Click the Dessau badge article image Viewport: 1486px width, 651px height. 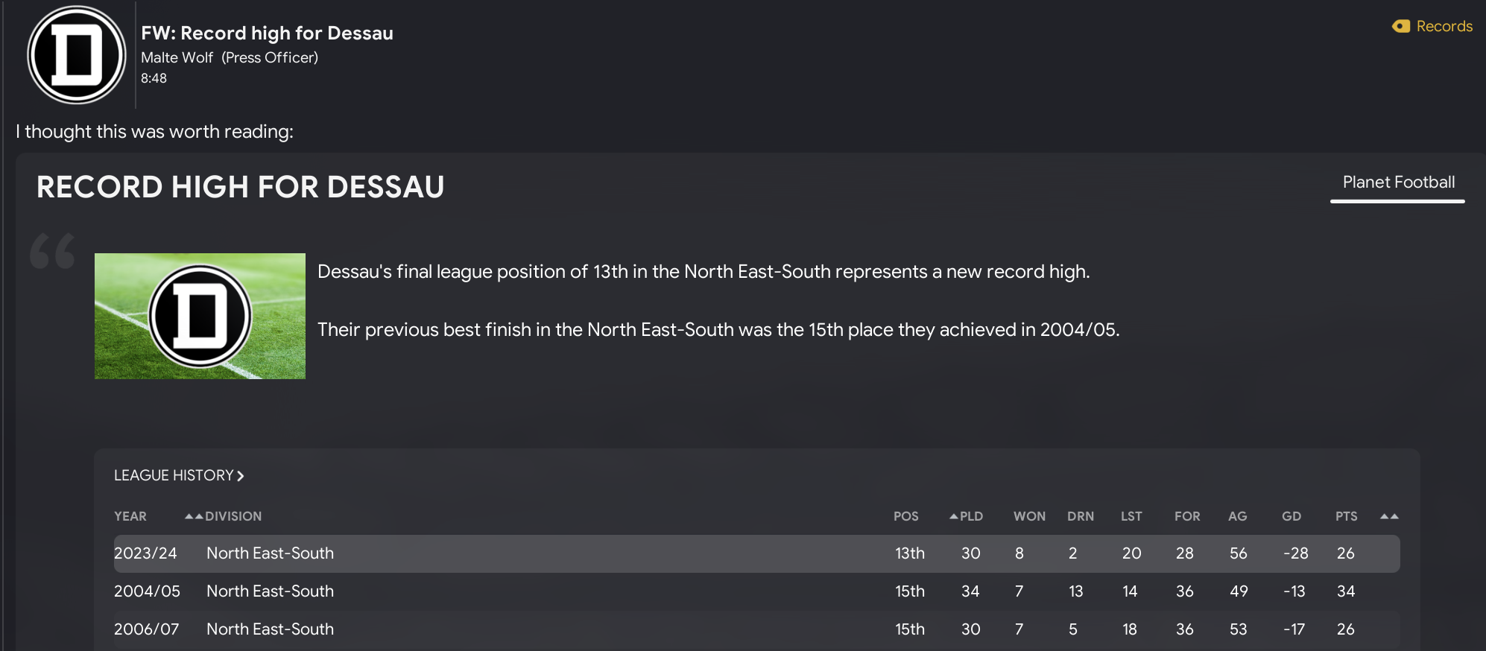pyautogui.click(x=200, y=316)
